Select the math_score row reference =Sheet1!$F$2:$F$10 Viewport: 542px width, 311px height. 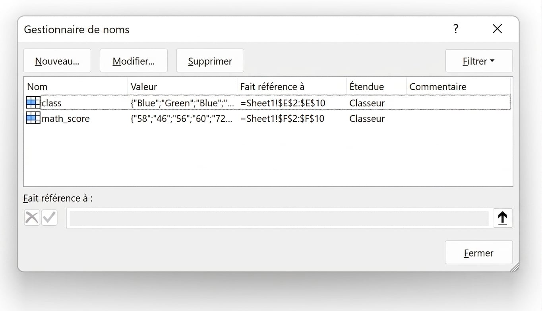coord(282,118)
